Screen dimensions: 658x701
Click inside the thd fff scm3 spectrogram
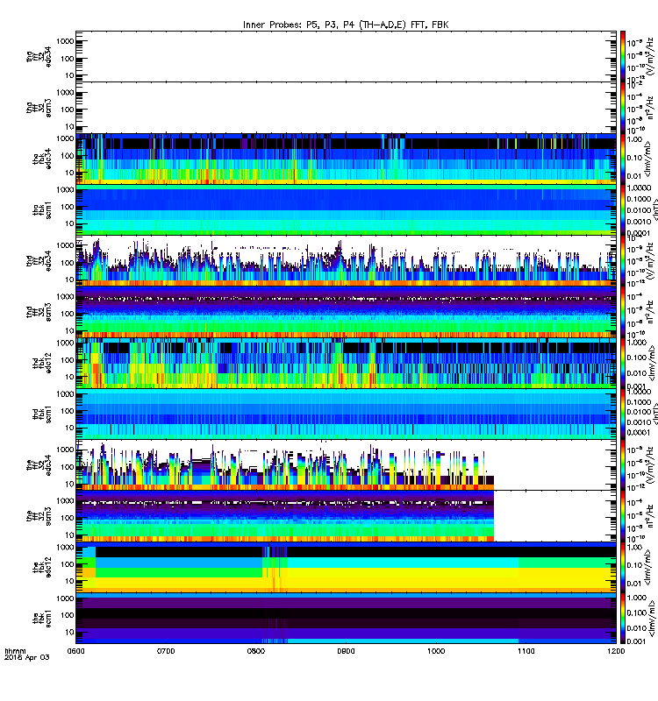[346, 312]
